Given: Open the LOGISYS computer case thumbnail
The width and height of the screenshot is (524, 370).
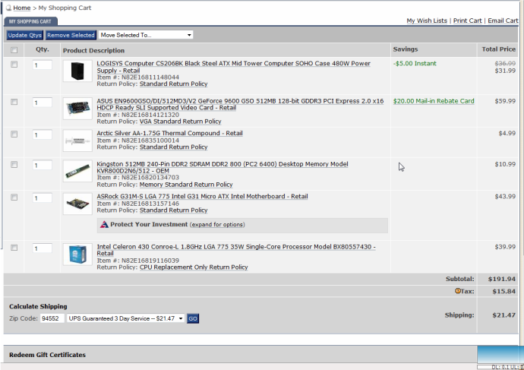Looking at the screenshot, I should pos(77,71).
